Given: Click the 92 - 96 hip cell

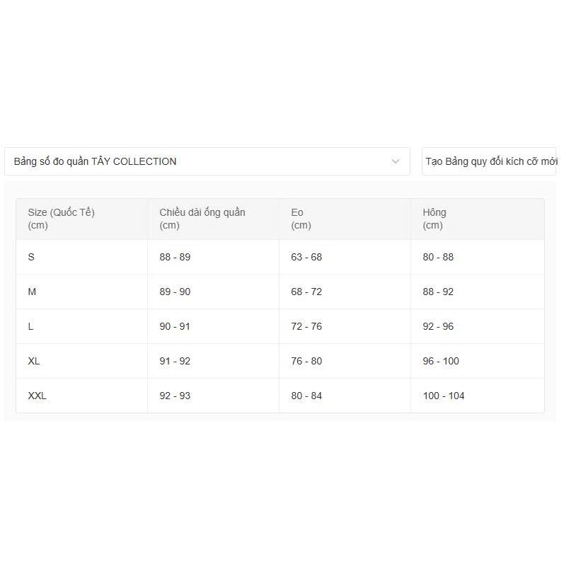Looking at the screenshot, I should [x=438, y=326].
